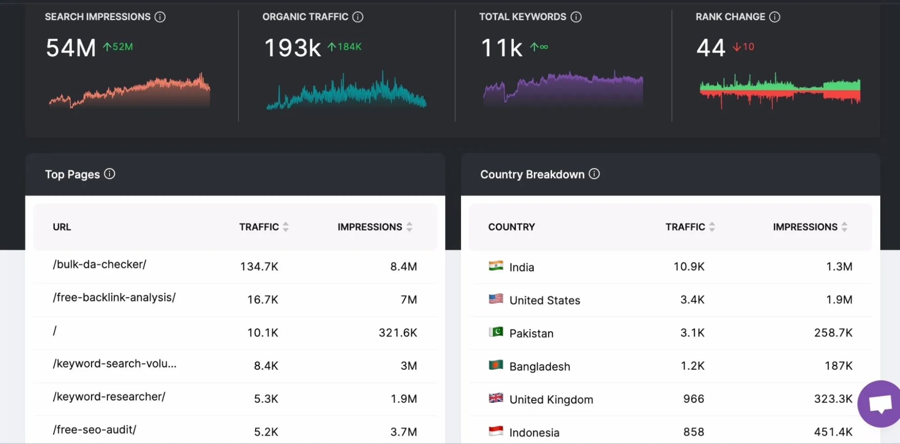Sort Country Breakdown by Impressions column
This screenshot has height=444, width=900.
coord(844,227)
